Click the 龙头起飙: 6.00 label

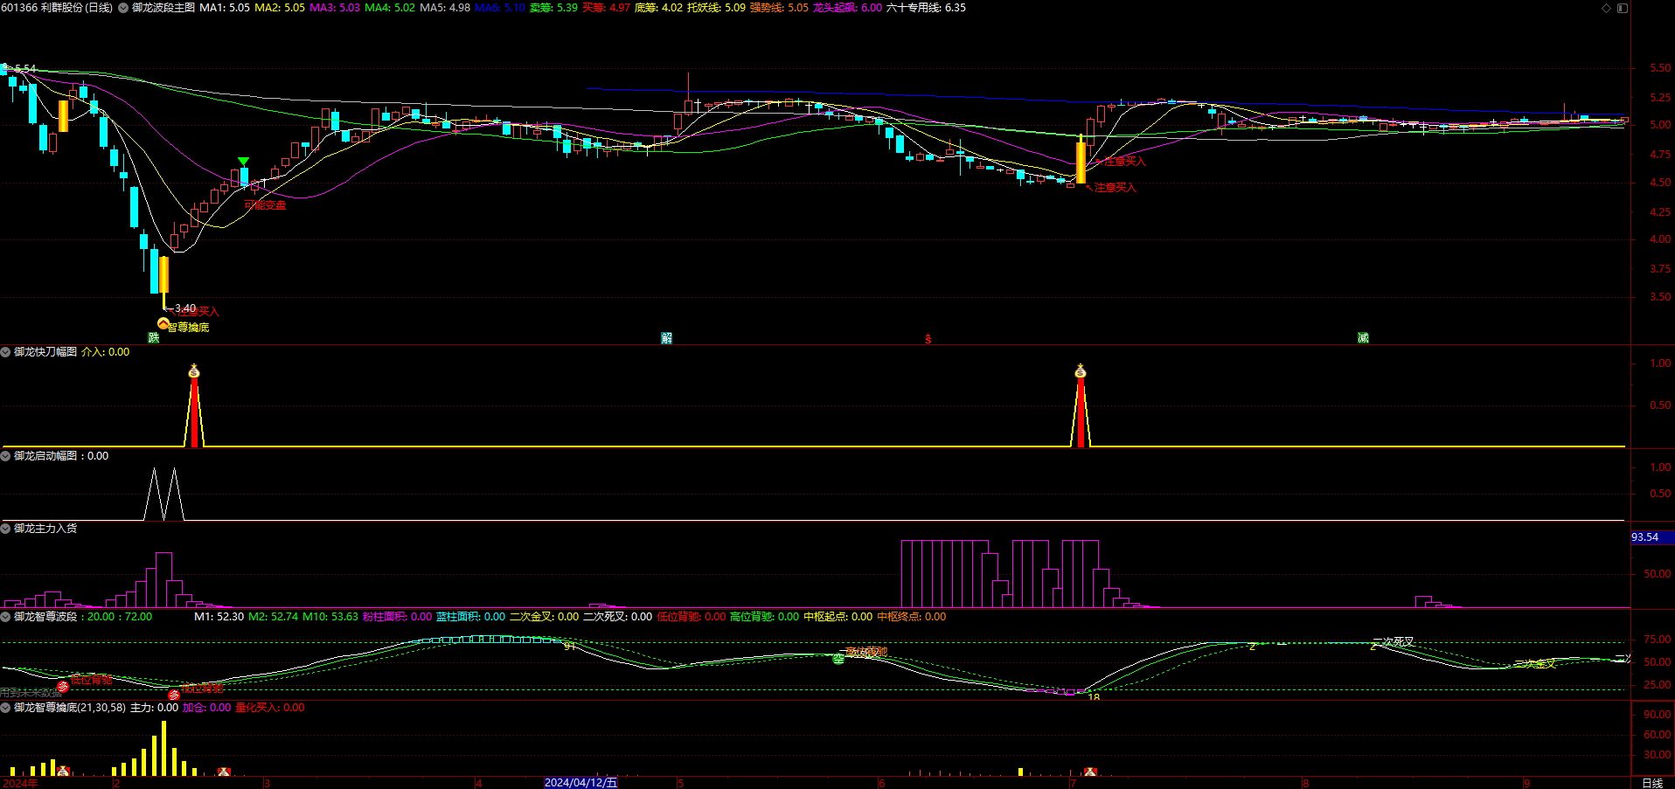tap(847, 8)
